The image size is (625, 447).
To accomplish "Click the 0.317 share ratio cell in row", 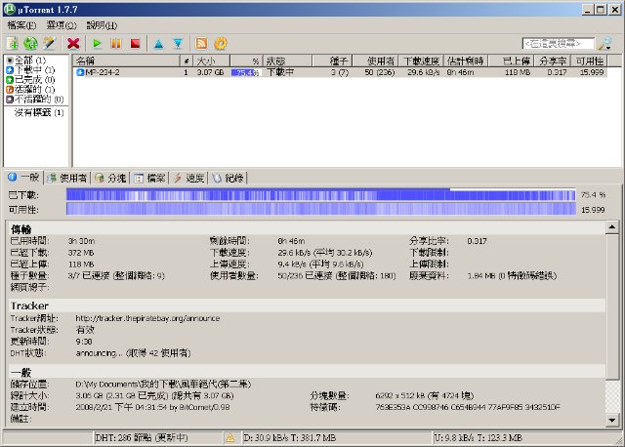I will [x=557, y=72].
